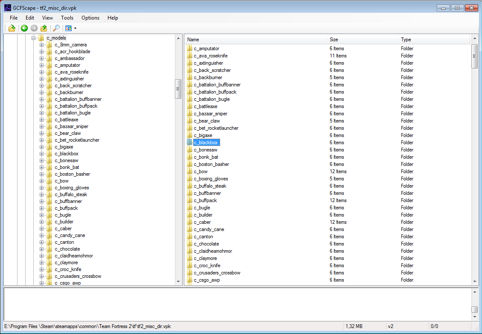Open the Edit menu

pyautogui.click(x=30, y=18)
